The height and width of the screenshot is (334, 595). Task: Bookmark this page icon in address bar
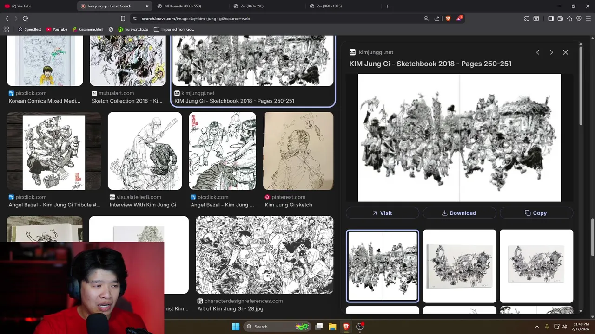click(x=123, y=19)
